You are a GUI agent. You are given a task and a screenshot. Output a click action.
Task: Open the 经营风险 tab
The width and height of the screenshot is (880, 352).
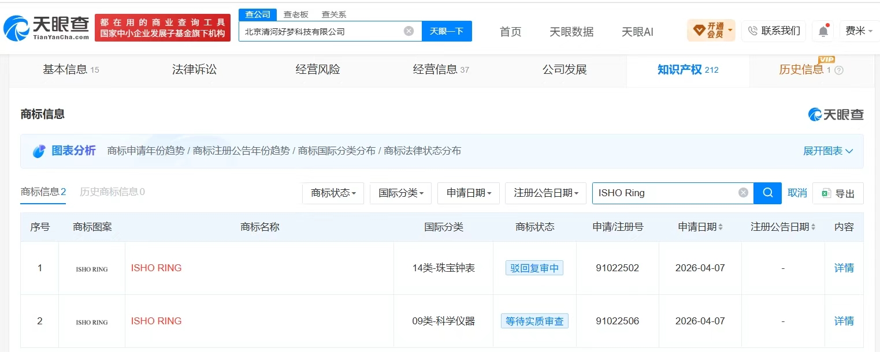(318, 70)
